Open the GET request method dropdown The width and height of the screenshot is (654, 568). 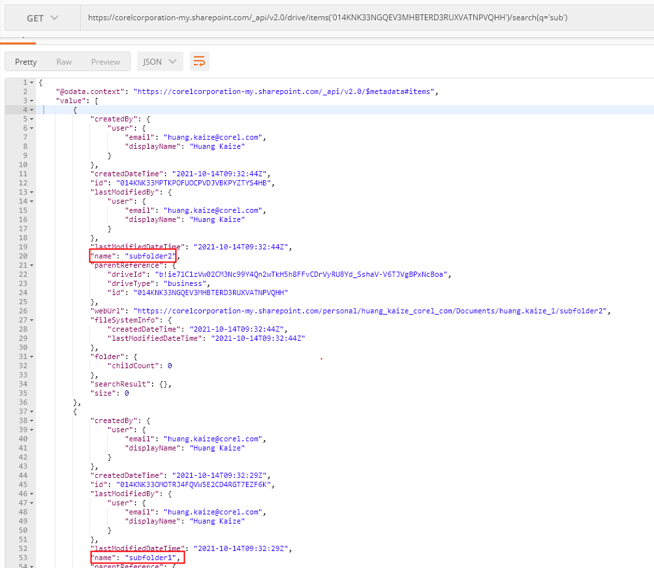[x=41, y=19]
